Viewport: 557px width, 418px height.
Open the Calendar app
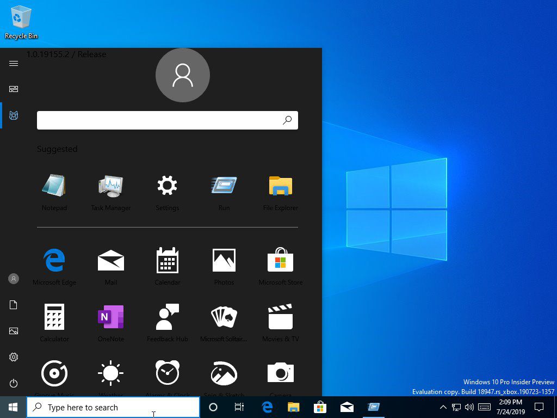tap(167, 267)
